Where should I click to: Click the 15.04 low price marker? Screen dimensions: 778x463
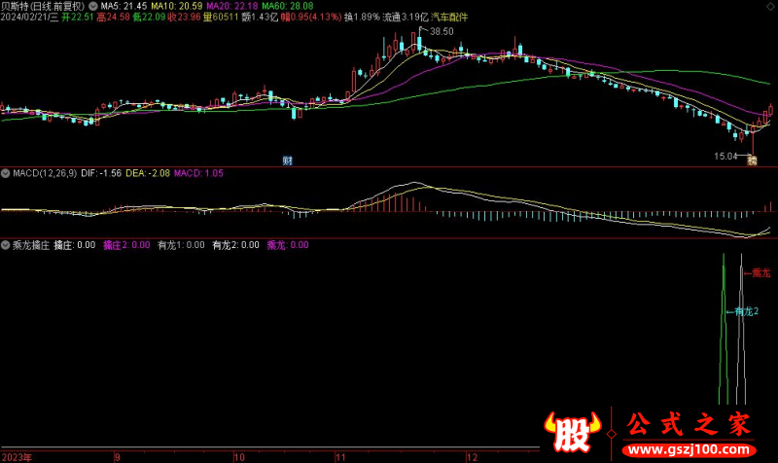(x=725, y=156)
